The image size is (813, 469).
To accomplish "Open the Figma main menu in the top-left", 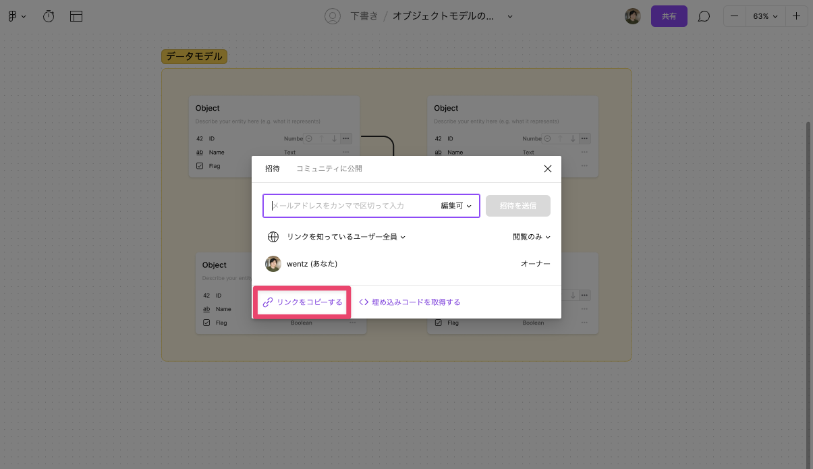I will tap(16, 16).
